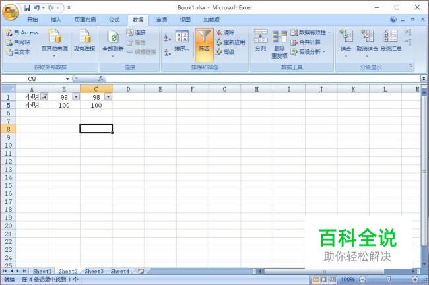Open From Other Sources (自其他来源) menu
429x285 pixels.
point(54,43)
